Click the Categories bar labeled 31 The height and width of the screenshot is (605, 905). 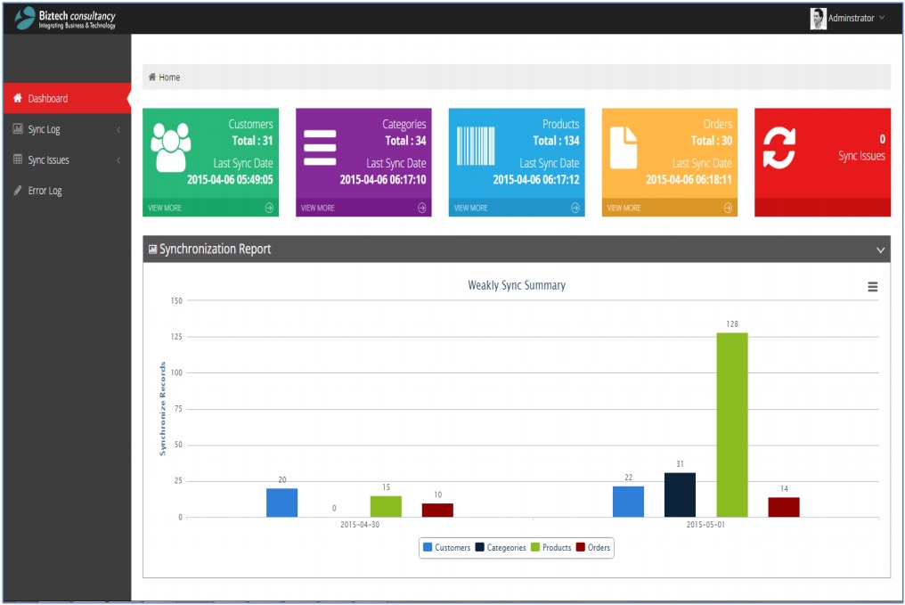(x=680, y=495)
